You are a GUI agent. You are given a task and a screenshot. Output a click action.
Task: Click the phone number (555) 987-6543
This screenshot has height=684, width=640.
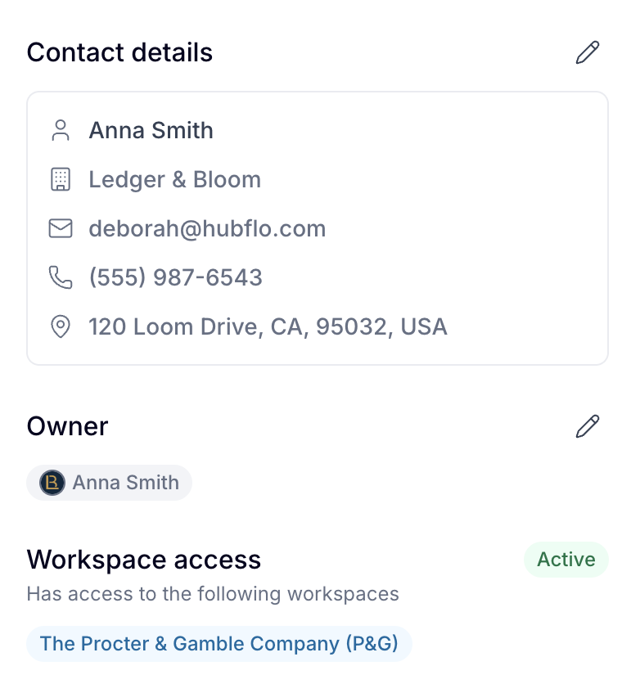point(175,277)
